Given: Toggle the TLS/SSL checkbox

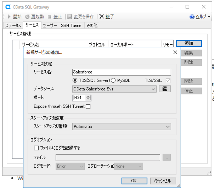Looking at the screenshot, I should click(x=168, y=80).
